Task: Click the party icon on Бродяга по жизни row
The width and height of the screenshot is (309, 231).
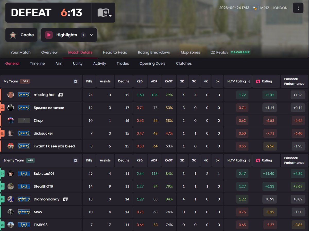Action: (3, 108)
